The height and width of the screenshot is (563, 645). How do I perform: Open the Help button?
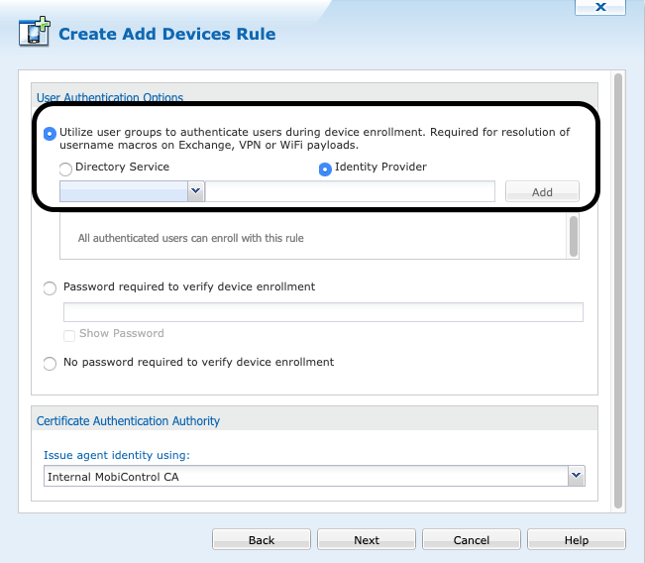[x=577, y=540]
